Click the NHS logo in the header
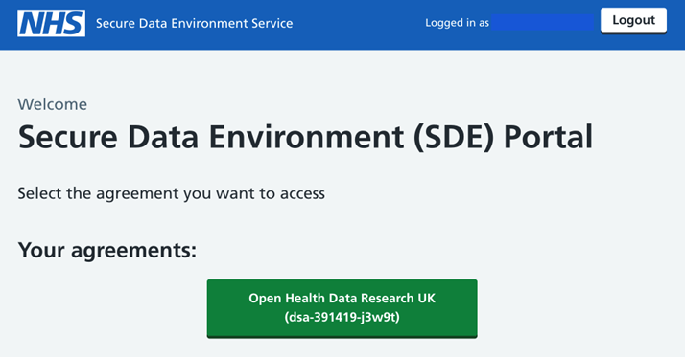Viewport: 685px width, 357px height. (x=51, y=23)
